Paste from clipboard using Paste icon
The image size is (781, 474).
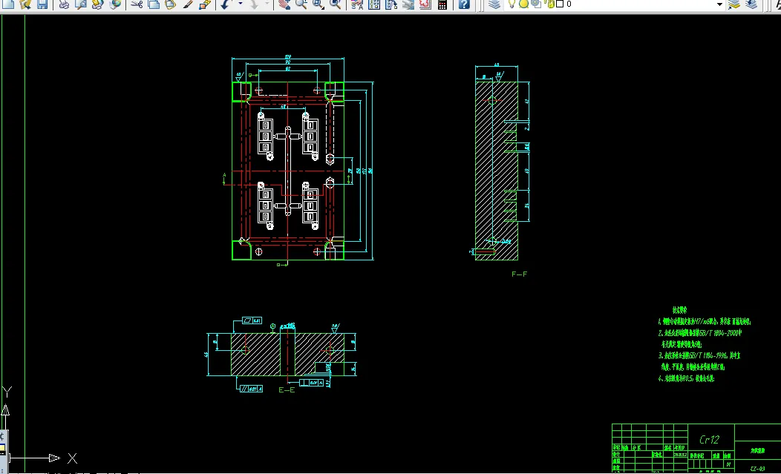click(x=170, y=4)
